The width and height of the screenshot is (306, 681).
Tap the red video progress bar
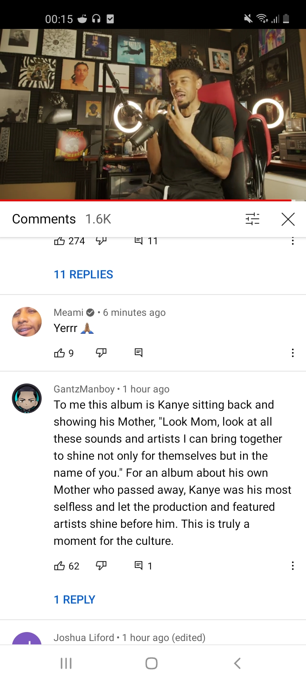pyautogui.click(x=153, y=200)
